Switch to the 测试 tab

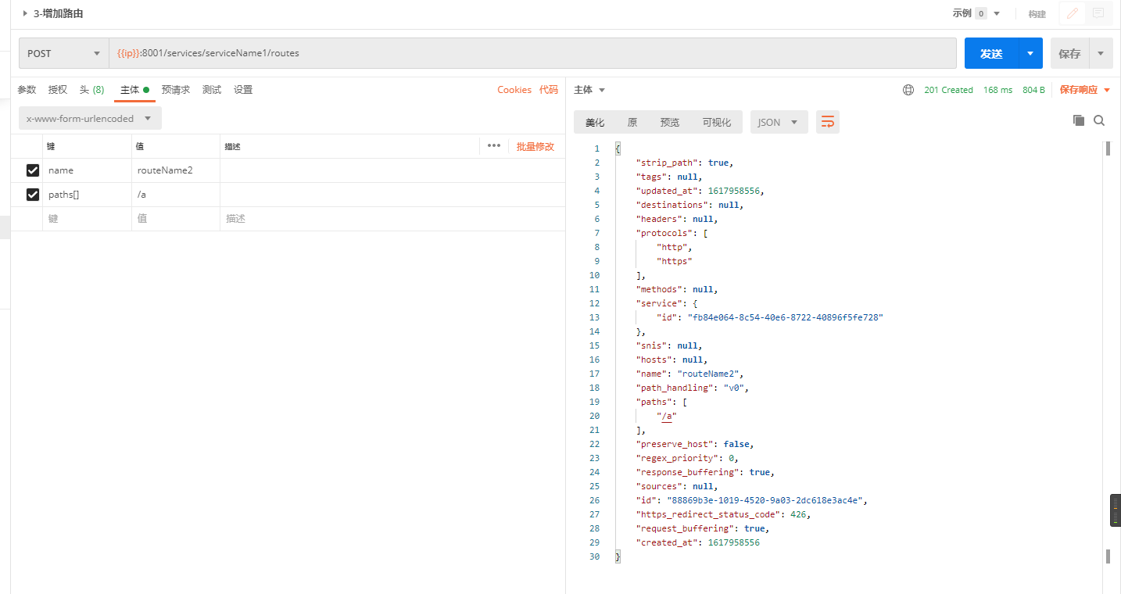point(212,90)
